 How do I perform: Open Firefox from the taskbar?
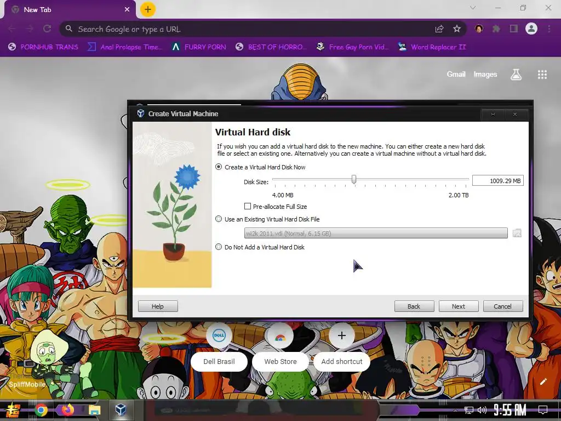point(67,410)
